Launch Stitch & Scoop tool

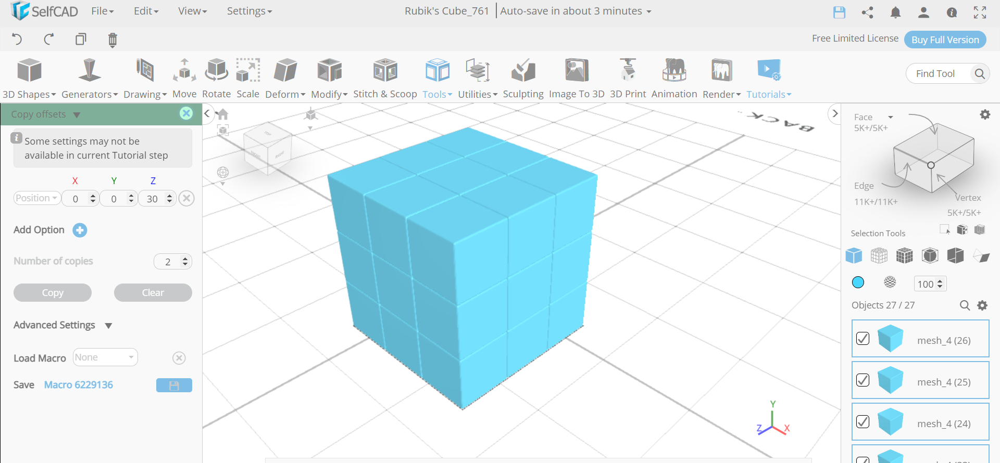(x=385, y=79)
